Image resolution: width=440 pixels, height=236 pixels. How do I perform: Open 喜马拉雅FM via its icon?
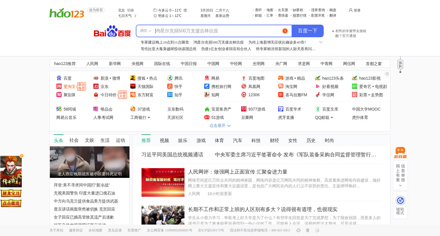281,95
